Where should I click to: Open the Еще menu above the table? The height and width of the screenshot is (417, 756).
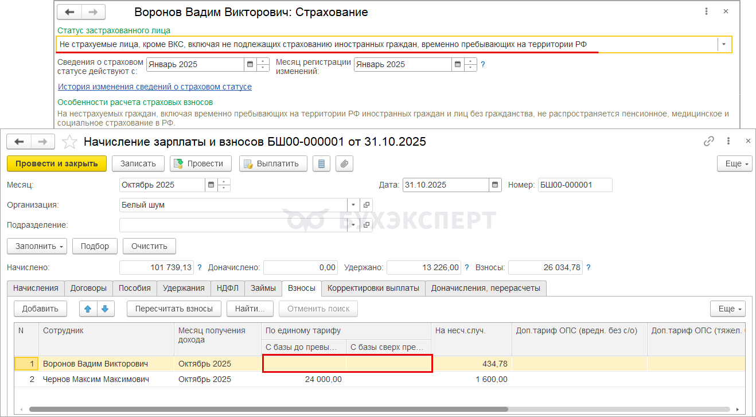(727, 309)
